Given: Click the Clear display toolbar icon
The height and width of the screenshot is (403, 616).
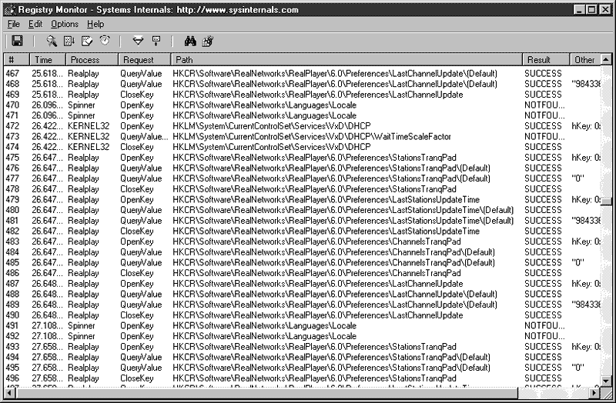Looking at the screenshot, I should (87, 41).
